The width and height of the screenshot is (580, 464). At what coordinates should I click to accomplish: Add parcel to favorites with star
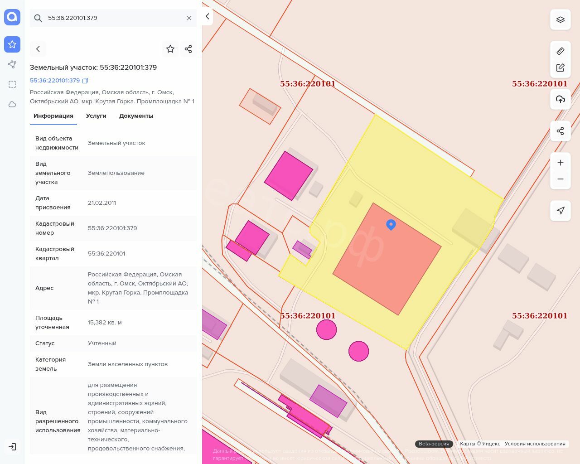(x=170, y=49)
